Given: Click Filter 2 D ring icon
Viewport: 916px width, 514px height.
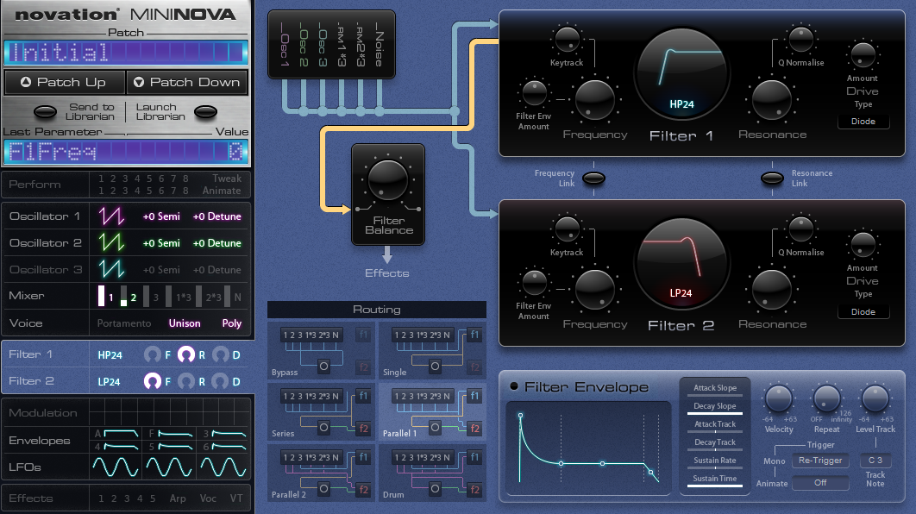Looking at the screenshot, I should pyautogui.click(x=220, y=381).
